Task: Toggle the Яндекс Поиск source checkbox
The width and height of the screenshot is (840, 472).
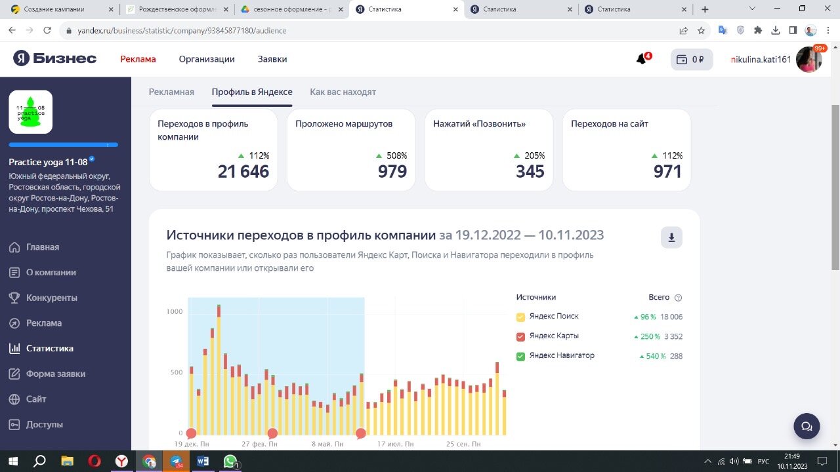Action: click(520, 317)
